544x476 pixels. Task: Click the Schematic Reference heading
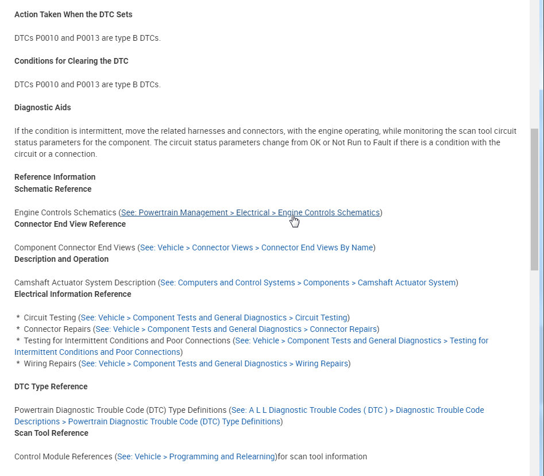pos(53,189)
